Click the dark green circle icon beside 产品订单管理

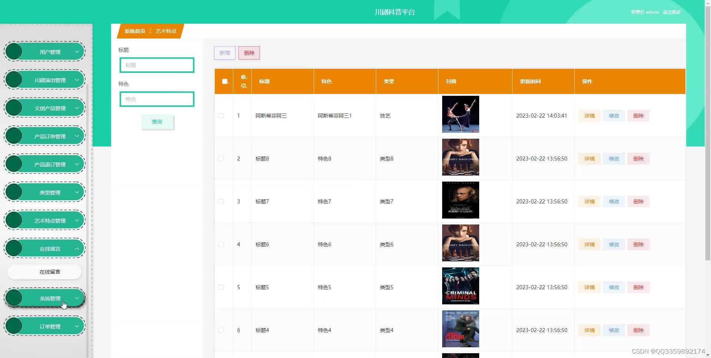tap(14, 136)
